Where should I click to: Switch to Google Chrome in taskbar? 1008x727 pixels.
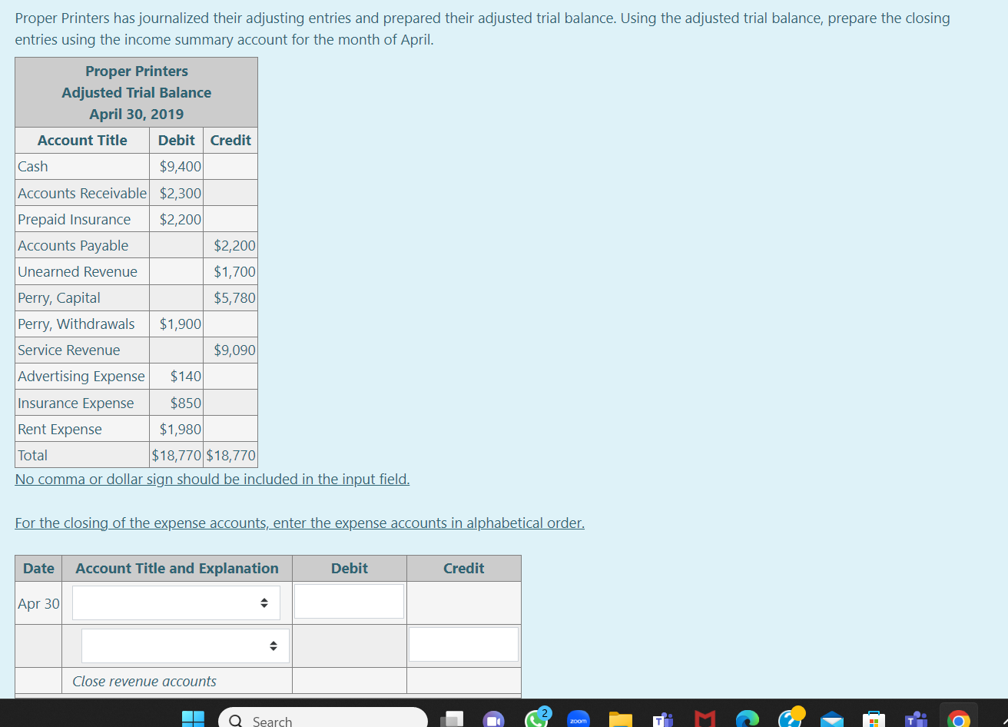pyautogui.click(x=957, y=720)
